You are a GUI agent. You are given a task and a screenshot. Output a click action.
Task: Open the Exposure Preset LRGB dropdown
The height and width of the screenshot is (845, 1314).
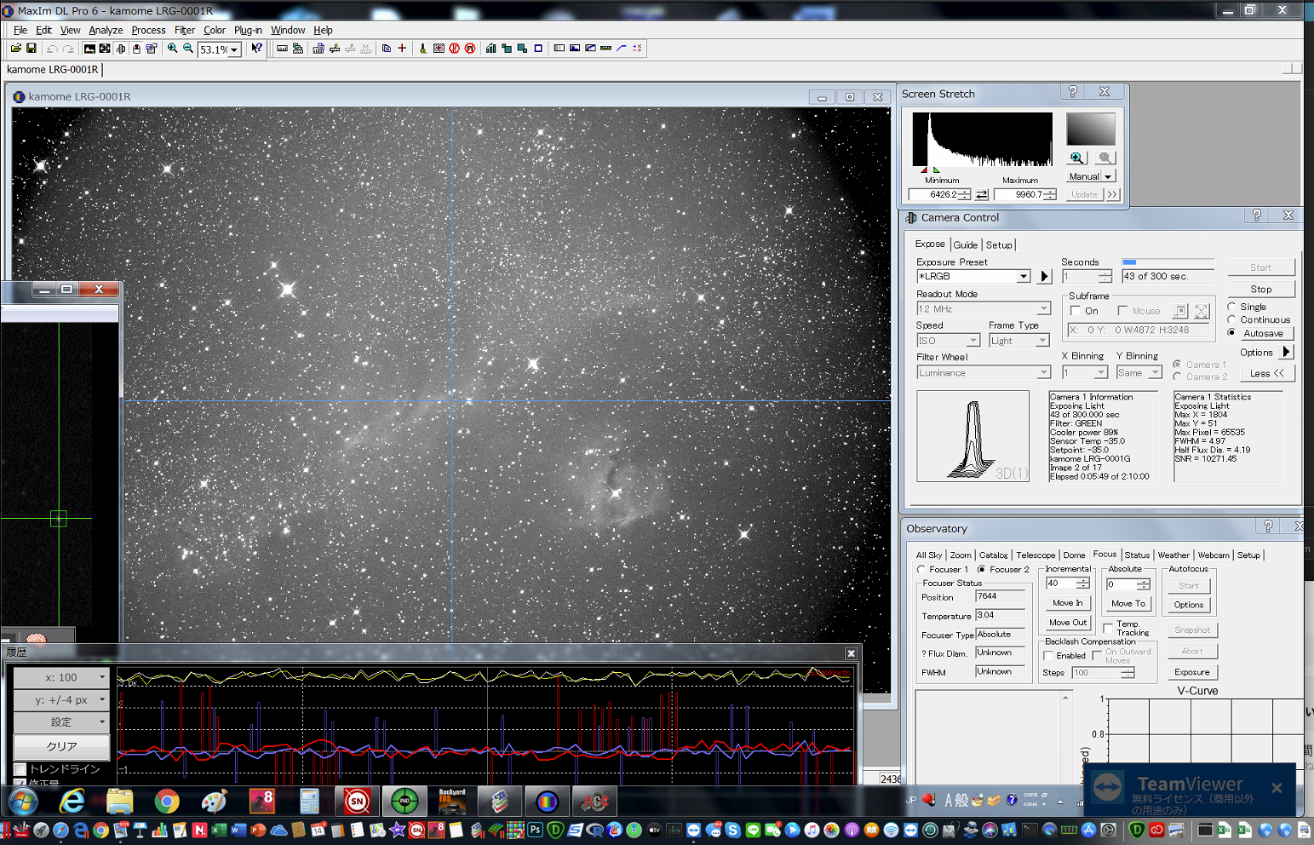click(1023, 277)
